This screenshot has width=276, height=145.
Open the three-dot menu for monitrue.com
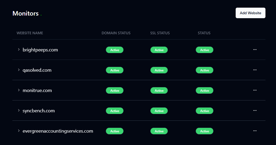(x=255, y=90)
